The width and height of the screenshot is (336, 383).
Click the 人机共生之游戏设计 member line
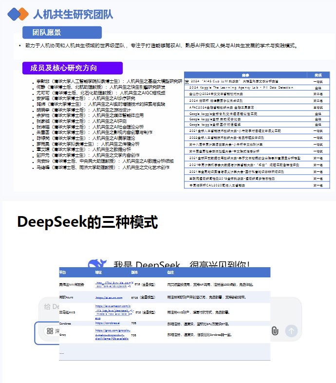[x=84, y=110]
